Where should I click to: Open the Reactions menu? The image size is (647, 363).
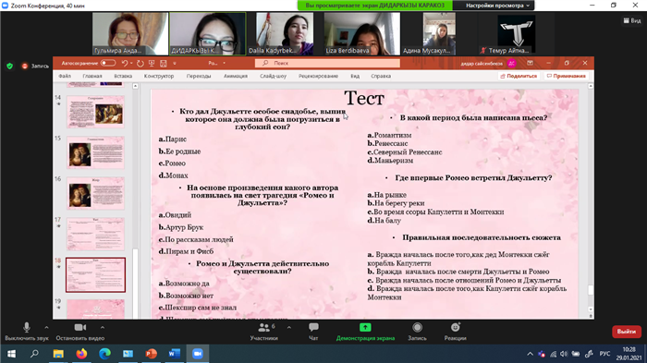click(x=455, y=332)
